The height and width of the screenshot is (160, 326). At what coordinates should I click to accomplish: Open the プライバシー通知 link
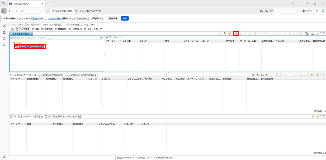point(54,18)
